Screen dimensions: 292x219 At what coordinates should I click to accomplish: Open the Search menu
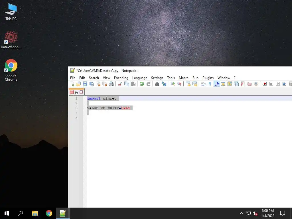click(x=94, y=78)
